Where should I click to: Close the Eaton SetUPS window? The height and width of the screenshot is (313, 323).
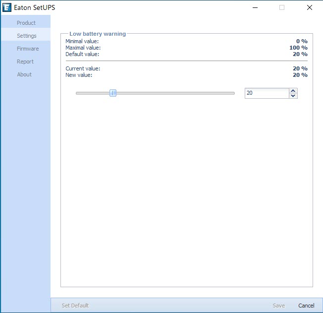click(310, 7)
